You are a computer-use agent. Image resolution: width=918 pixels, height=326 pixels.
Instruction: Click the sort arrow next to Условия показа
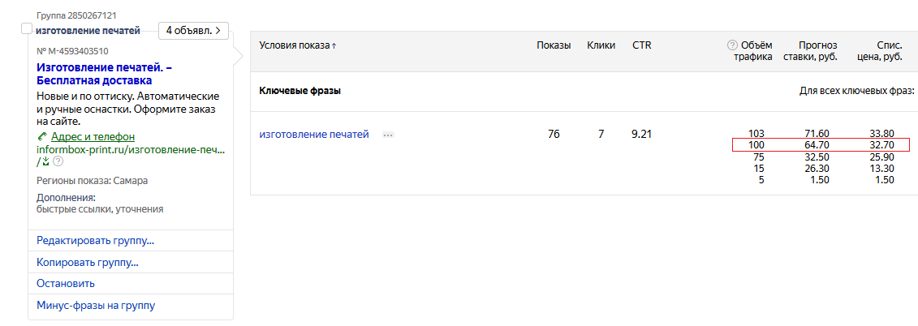point(334,46)
